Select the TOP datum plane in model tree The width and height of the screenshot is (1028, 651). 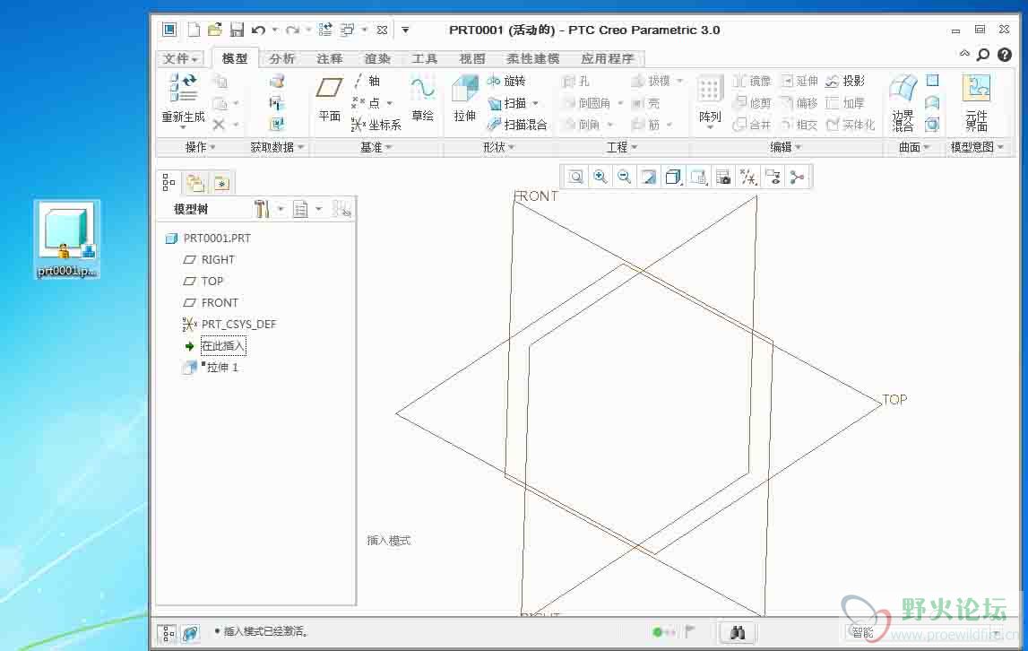click(x=212, y=282)
